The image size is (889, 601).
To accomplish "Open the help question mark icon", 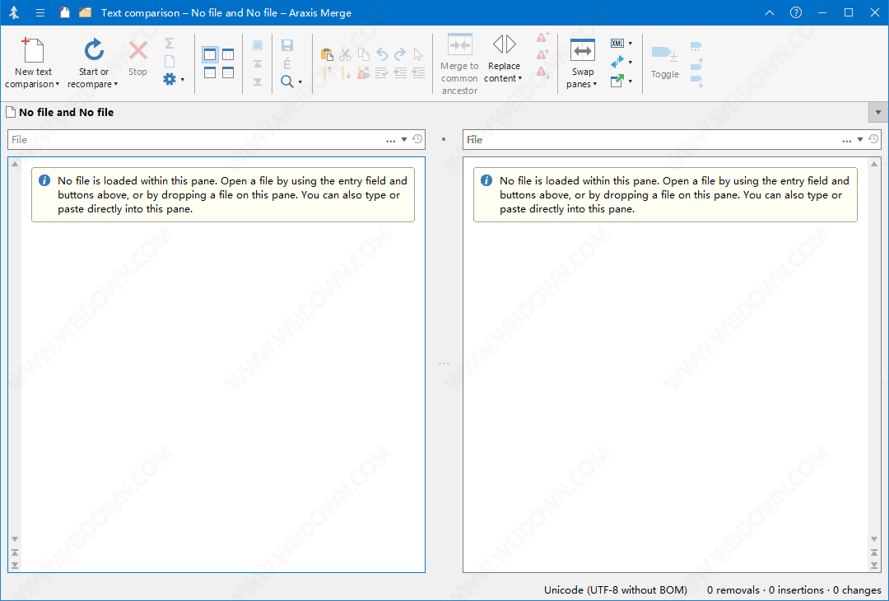I will (x=796, y=12).
